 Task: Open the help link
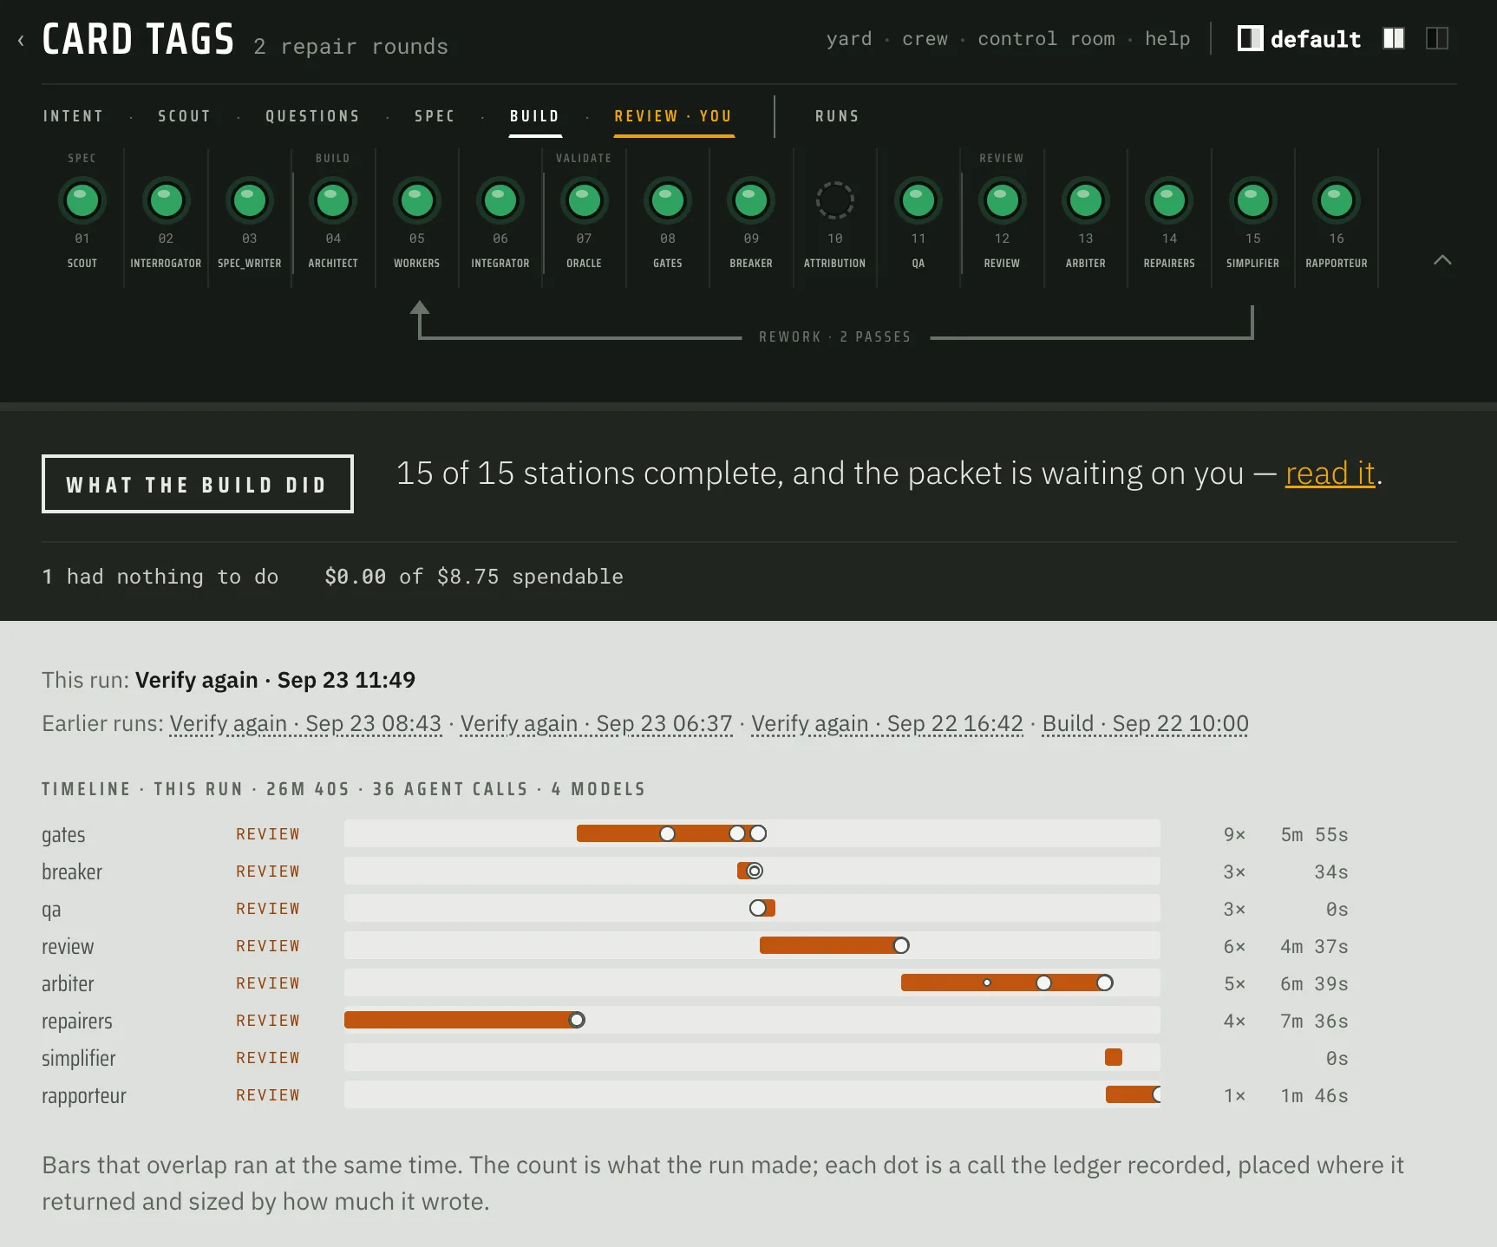click(x=1167, y=39)
